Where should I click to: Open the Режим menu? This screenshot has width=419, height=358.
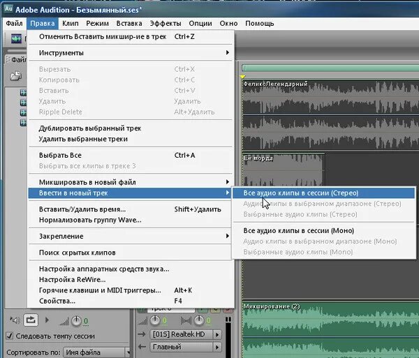point(97,24)
